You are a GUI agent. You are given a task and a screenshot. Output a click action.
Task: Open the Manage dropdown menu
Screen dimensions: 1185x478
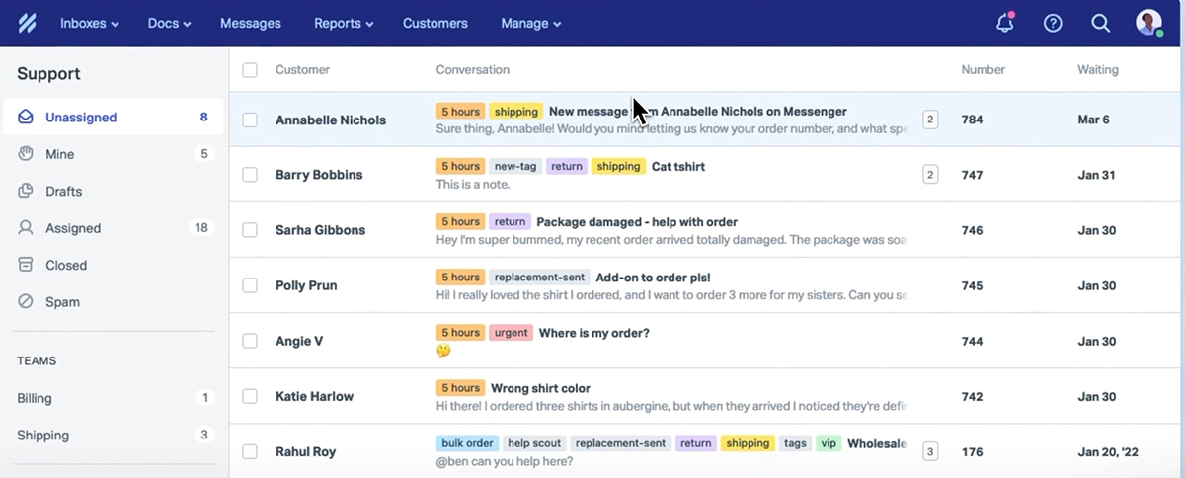coord(530,23)
